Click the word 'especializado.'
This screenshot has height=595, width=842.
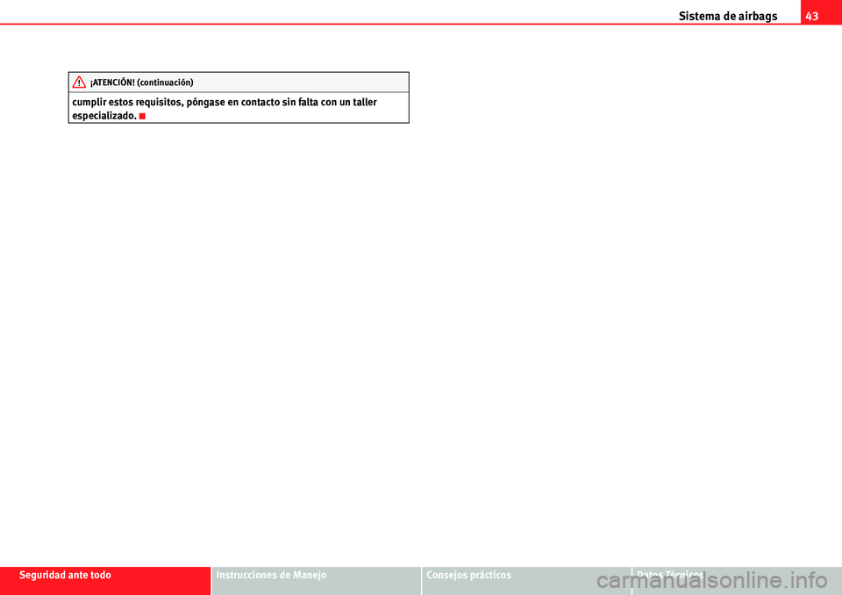tap(104, 116)
